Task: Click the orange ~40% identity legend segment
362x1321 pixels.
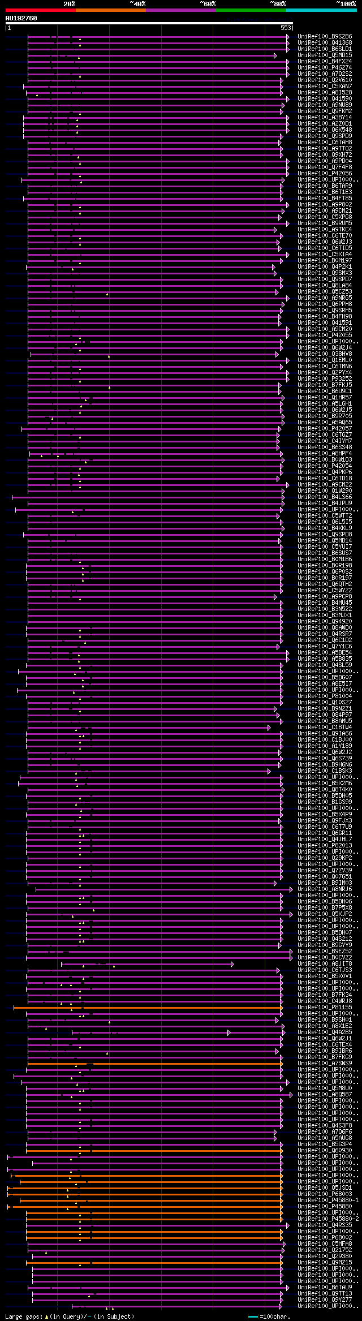Action: coord(110,10)
